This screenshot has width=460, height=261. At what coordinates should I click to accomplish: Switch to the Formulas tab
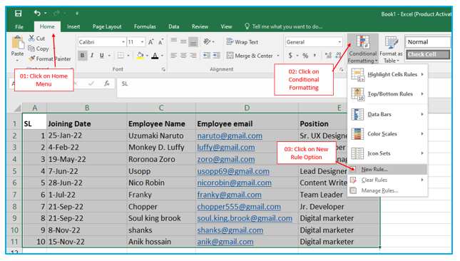(x=145, y=26)
